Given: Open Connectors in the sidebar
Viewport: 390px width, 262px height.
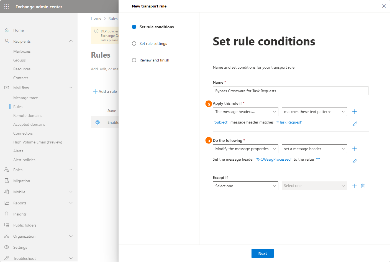Looking at the screenshot, I should (x=23, y=133).
